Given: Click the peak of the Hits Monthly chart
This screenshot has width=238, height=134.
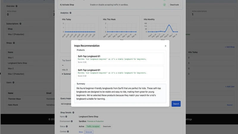Looking at the screenshot, I should [169, 25].
